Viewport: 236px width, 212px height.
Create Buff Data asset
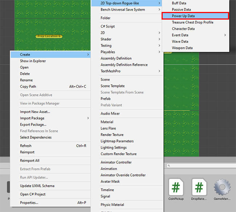pyautogui.click(x=195, y=3)
